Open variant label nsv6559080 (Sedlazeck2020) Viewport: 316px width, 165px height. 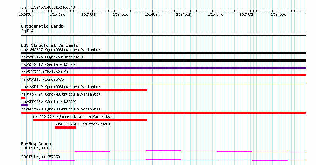(49, 102)
